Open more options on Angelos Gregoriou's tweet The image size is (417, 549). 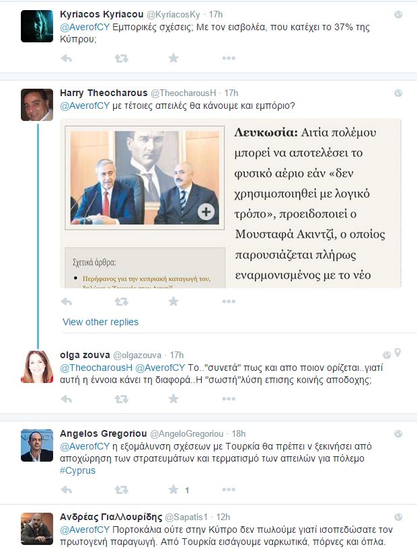click(x=229, y=489)
